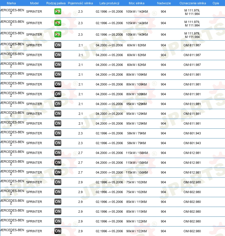The width and height of the screenshot is (225, 236).
Task: Click the ON diesel icon in the lower 58kW / 79KM row
Action: [58, 143]
